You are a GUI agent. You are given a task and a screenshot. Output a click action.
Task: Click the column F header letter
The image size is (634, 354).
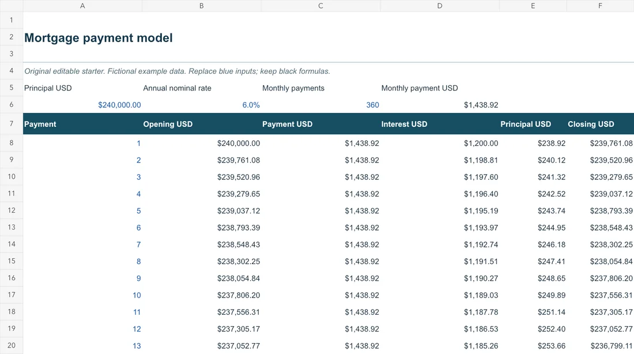click(600, 6)
